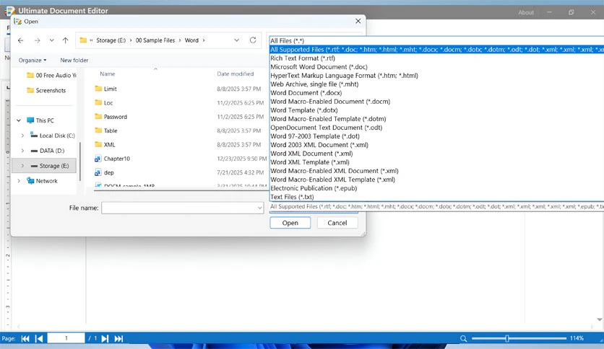Expand the Network node
This screenshot has width=604, height=349.
[x=19, y=181]
